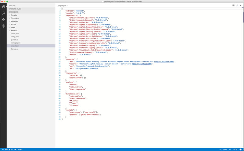Expand the wwwroot folder
The height and width of the screenshot is (151, 244).
[14, 31]
